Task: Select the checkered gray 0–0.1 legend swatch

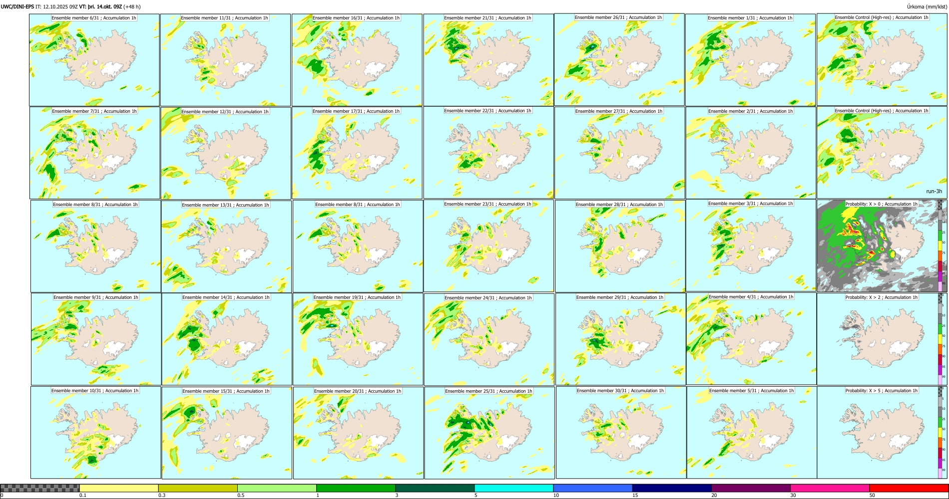Action: point(40,488)
